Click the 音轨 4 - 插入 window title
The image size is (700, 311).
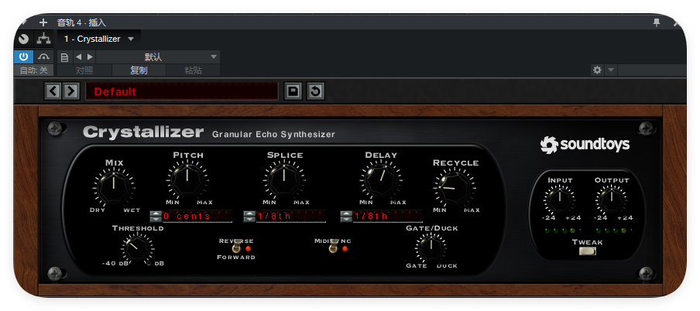[x=81, y=22]
